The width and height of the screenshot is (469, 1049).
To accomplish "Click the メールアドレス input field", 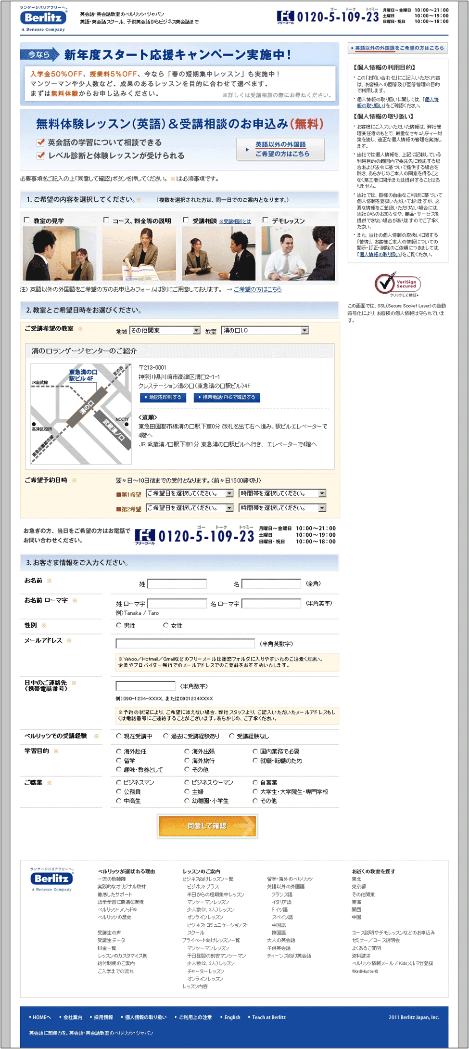I will 185,644.
